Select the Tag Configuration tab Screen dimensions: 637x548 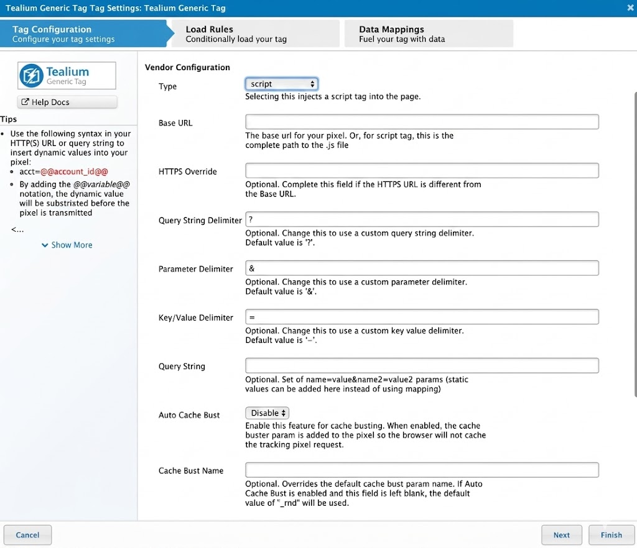click(82, 34)
